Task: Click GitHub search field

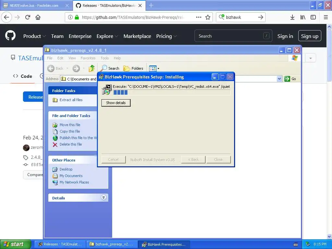Action: [233, 36]
